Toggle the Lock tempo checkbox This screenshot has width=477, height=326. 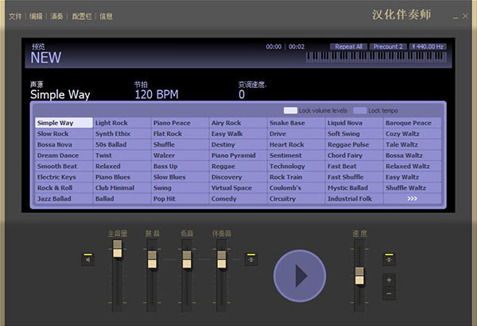[x=360, y=110]
